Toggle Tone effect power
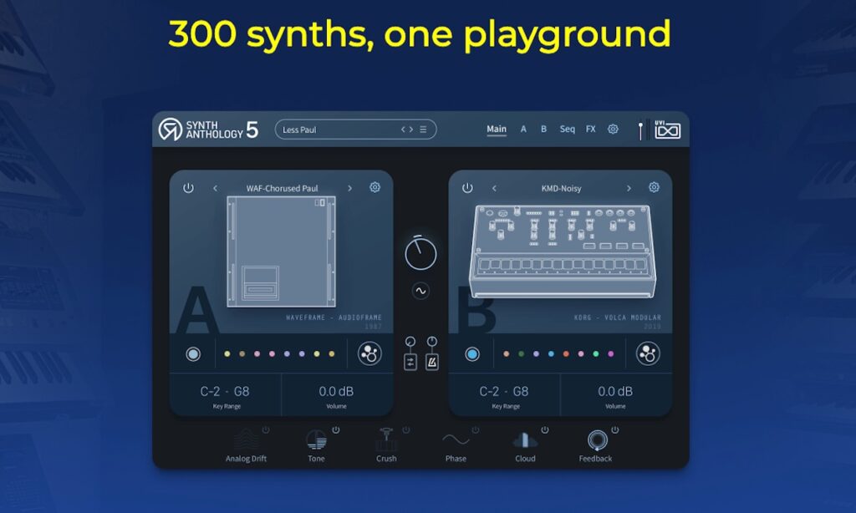The image size is (856, 513). click(x=336, y=430)
